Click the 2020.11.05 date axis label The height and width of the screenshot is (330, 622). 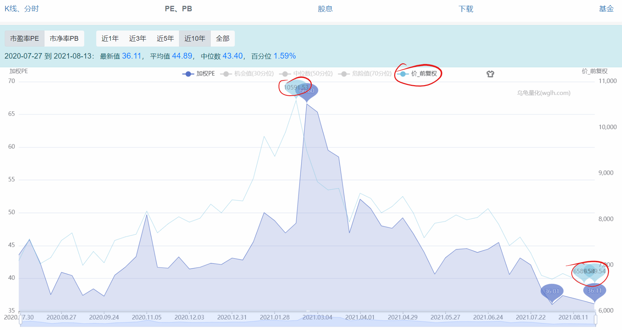point(147,318)
